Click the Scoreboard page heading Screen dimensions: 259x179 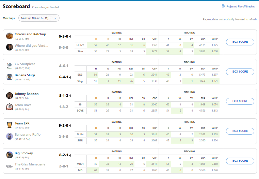(x=16, y=6)
